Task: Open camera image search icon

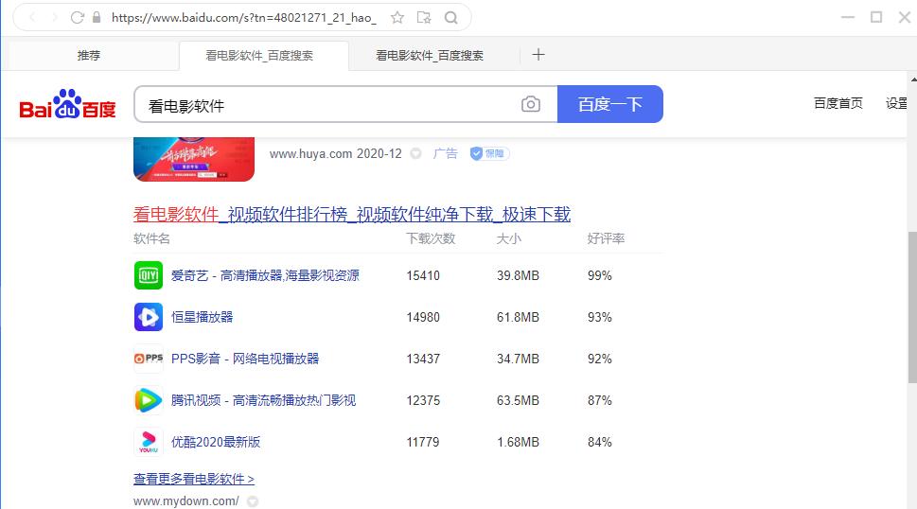Action: tap(531, 104)
